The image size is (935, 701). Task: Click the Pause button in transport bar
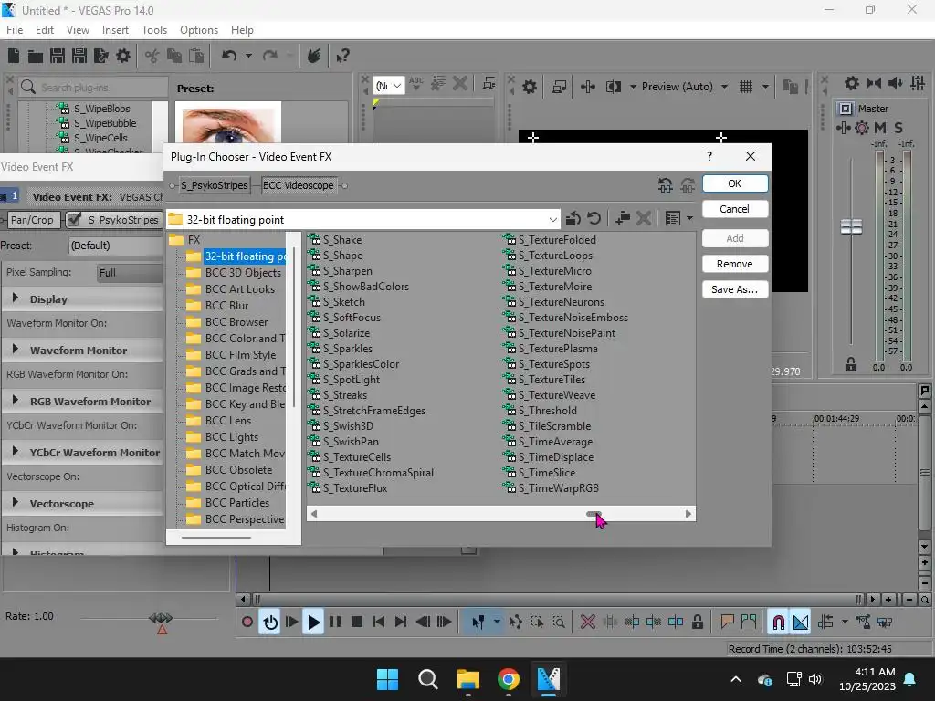click(x=335, y=623)
